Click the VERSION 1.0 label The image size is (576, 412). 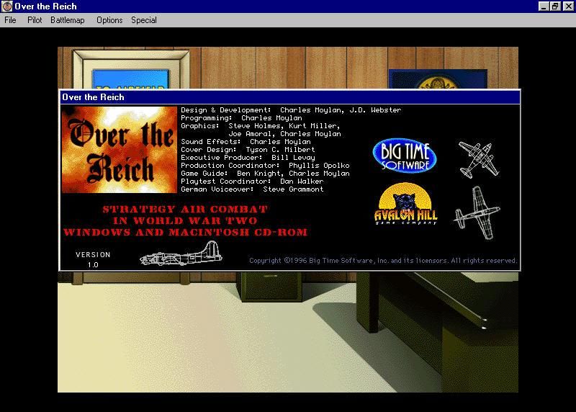(x=93, y=259)
